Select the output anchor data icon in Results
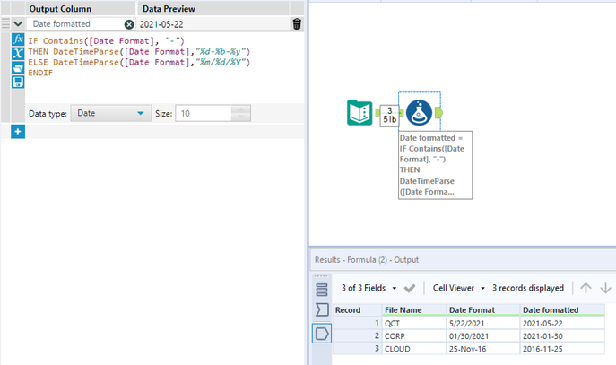Screen dimensions: 616x365 (322, 334)
